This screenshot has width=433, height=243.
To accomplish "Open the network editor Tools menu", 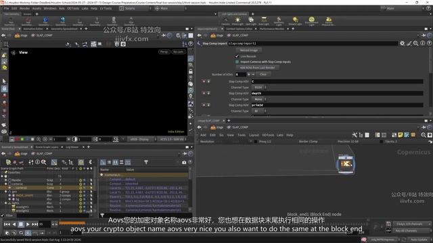I will 242,135.
